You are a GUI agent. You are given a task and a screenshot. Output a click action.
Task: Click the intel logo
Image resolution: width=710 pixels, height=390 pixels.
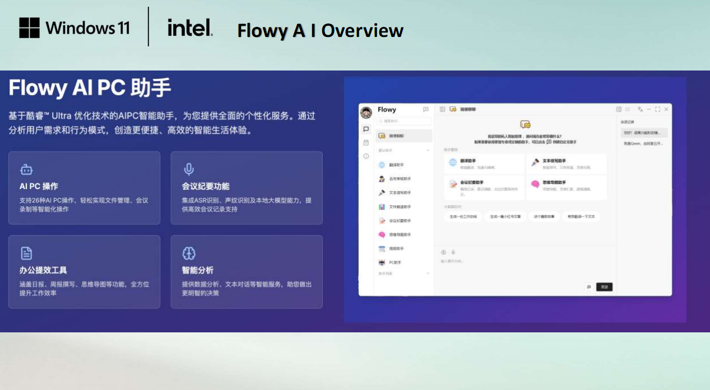tap(190, 27)
